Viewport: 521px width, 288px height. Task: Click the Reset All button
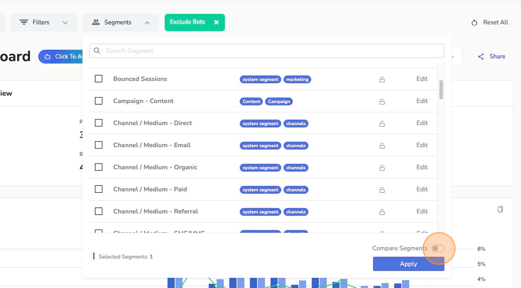pyautogui.click(x=489, y=23)
